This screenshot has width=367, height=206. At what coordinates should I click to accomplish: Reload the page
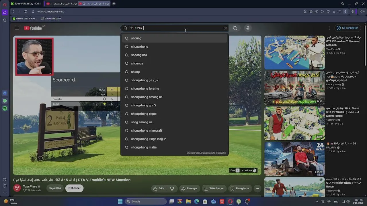click(x=26, y=11)
